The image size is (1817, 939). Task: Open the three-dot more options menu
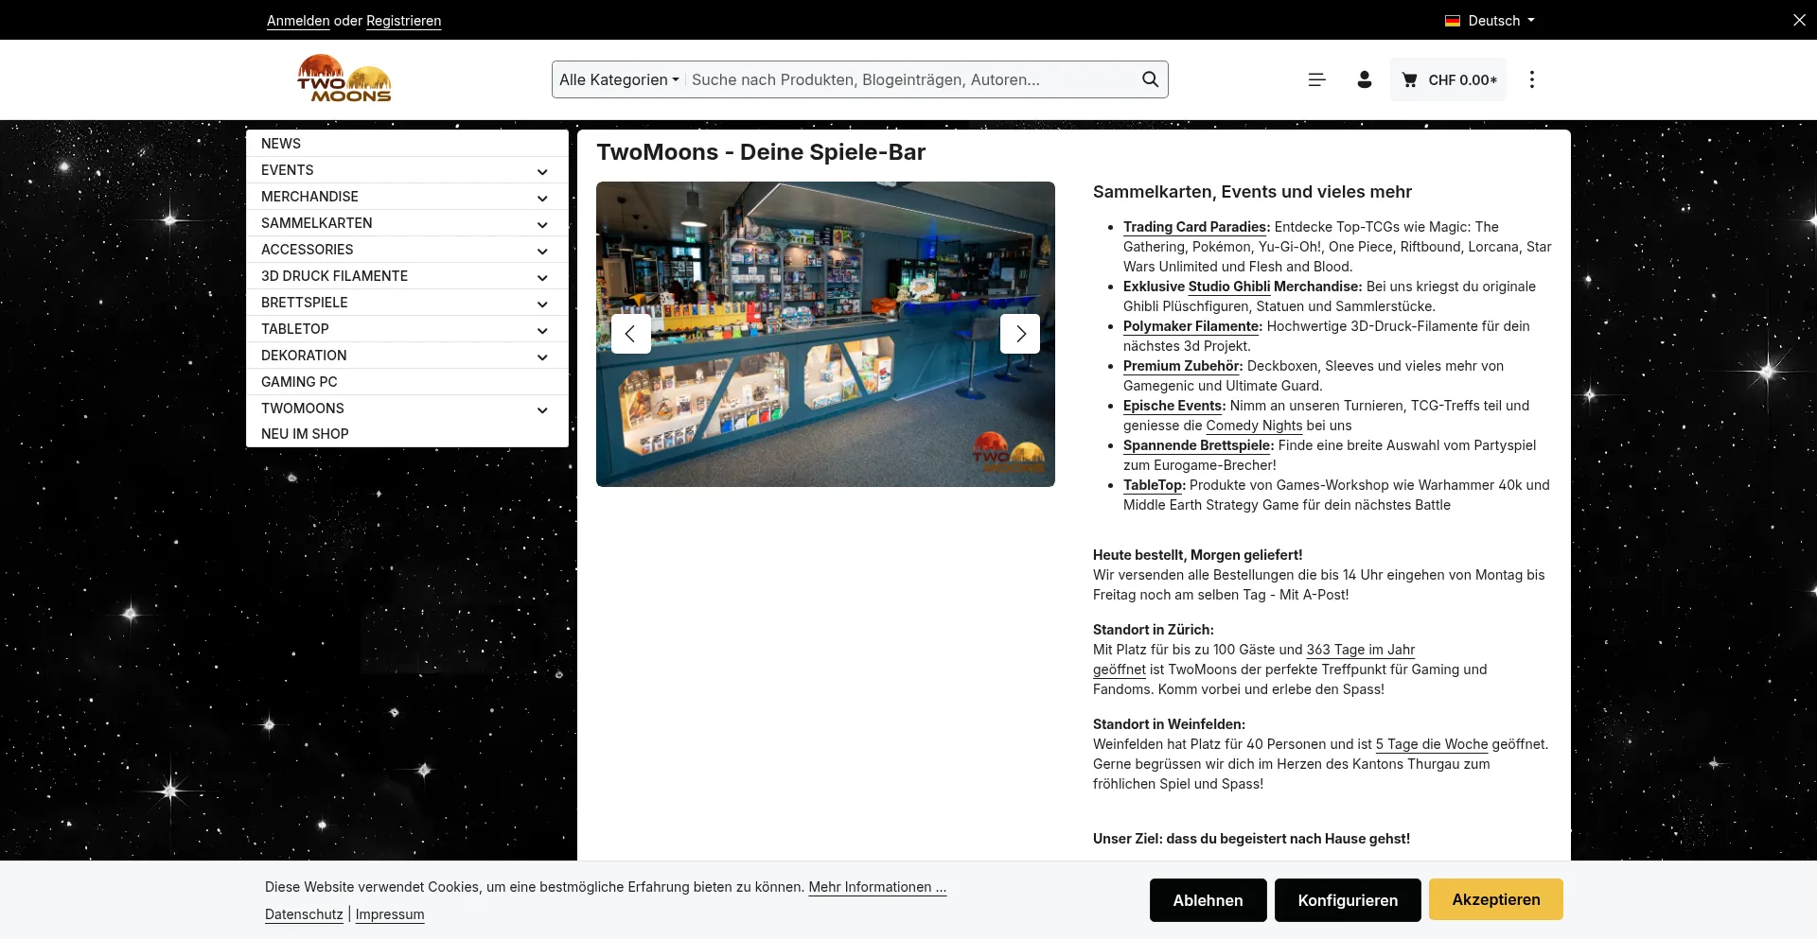[1531, 79]
